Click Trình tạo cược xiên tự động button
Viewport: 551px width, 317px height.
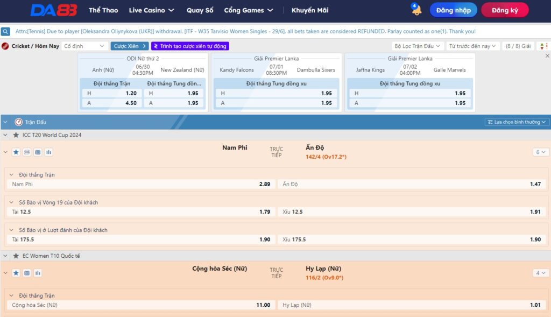click(x=190, y=46)
